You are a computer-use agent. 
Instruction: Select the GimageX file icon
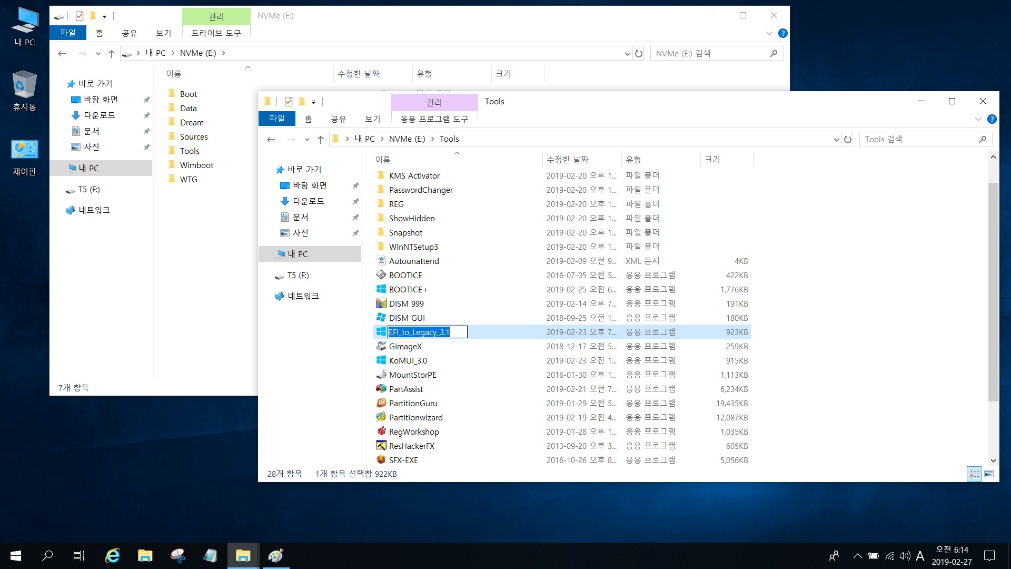pos(381,346)
